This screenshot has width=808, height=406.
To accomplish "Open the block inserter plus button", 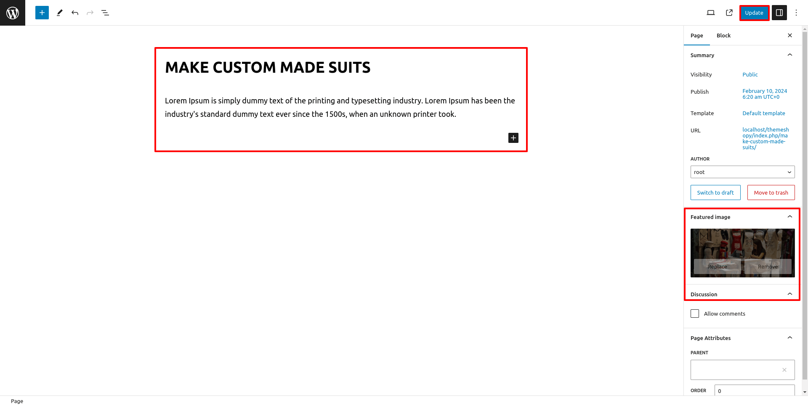I will [x=42, y=13].
